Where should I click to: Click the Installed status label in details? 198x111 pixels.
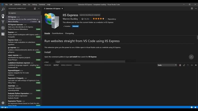(x=67, y=26)
